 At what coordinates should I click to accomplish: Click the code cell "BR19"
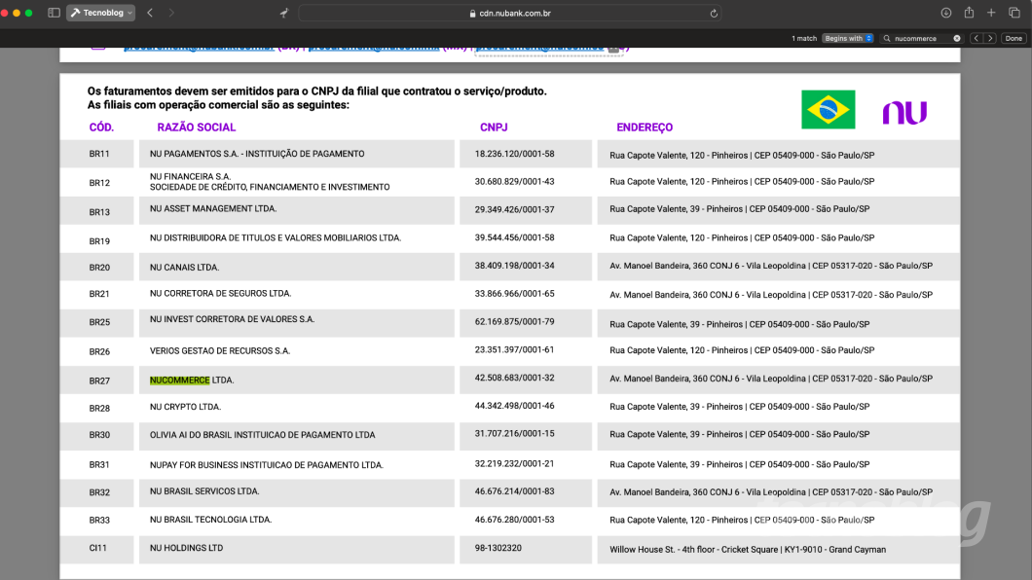click(x=99, y=241)
